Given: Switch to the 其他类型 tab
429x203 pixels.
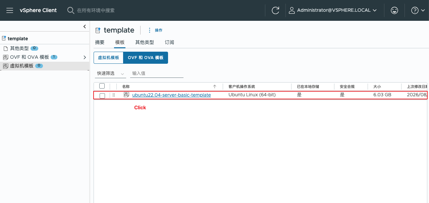Looking at the screenshot, I should (145, 42).
